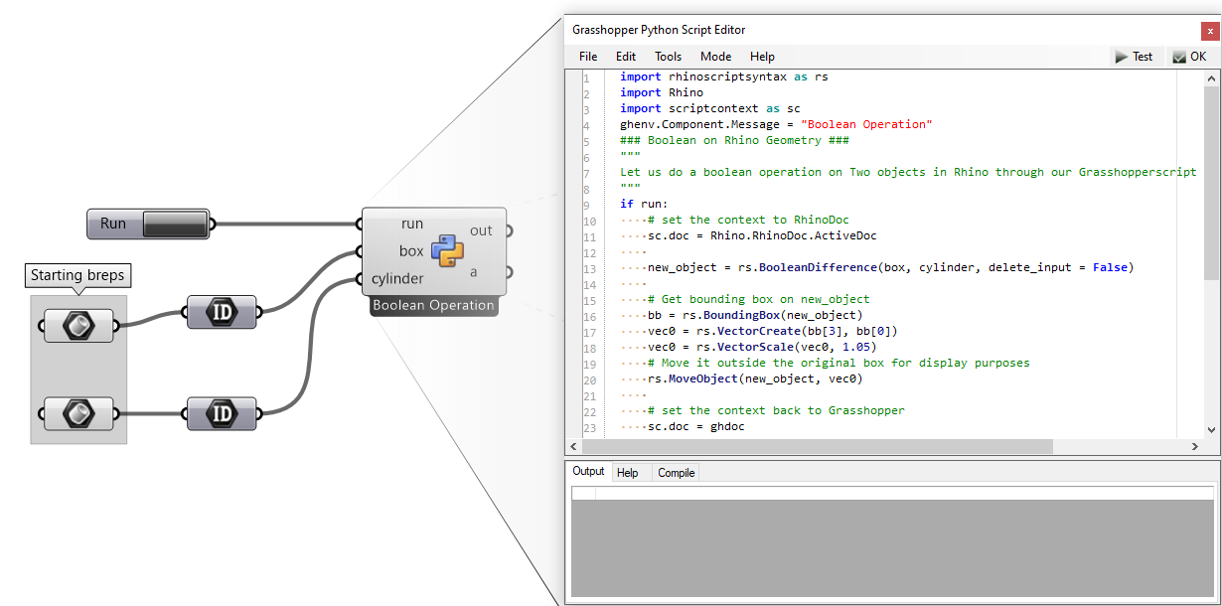Click the 'out' output parameter
Image resolution: width=1222 pixels, height=606 pixels.
[x=481, y=230]
